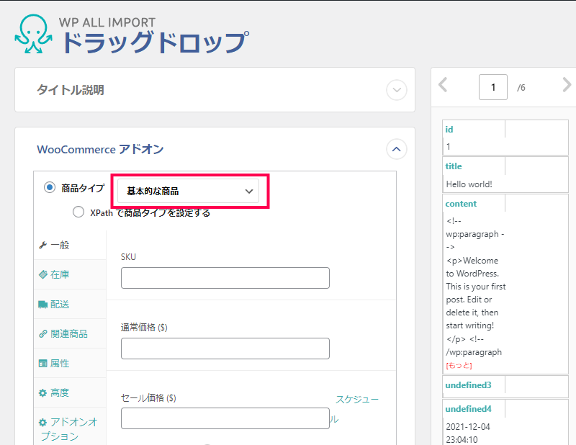Click the gear icon beside 高度
576x445 pixels.
point(43,393)
